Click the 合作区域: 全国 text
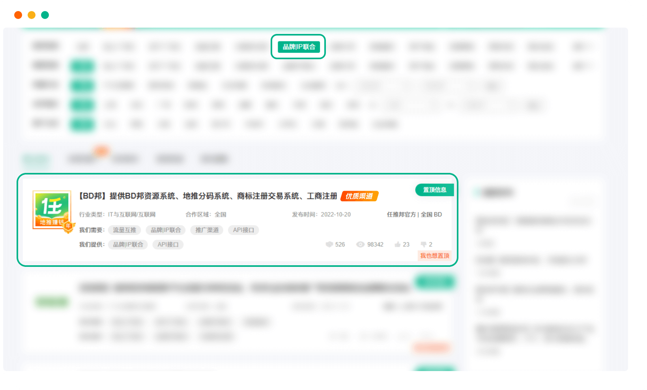The image size is (647, 390). [x=206, y=214]
